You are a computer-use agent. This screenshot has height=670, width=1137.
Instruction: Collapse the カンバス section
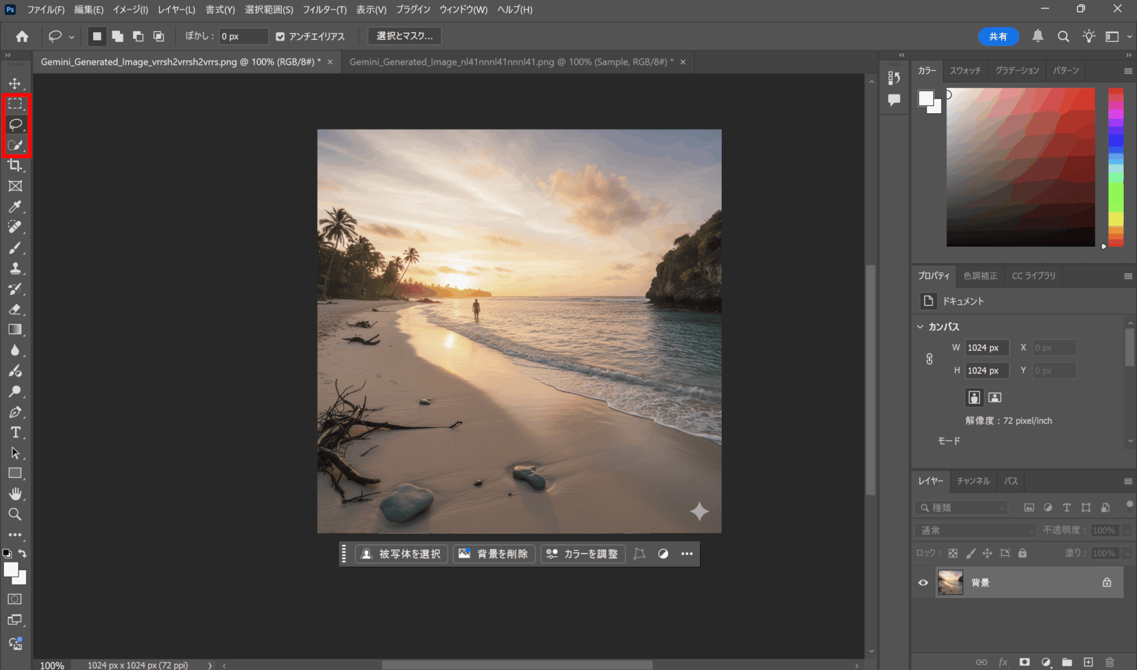point(920,327)
